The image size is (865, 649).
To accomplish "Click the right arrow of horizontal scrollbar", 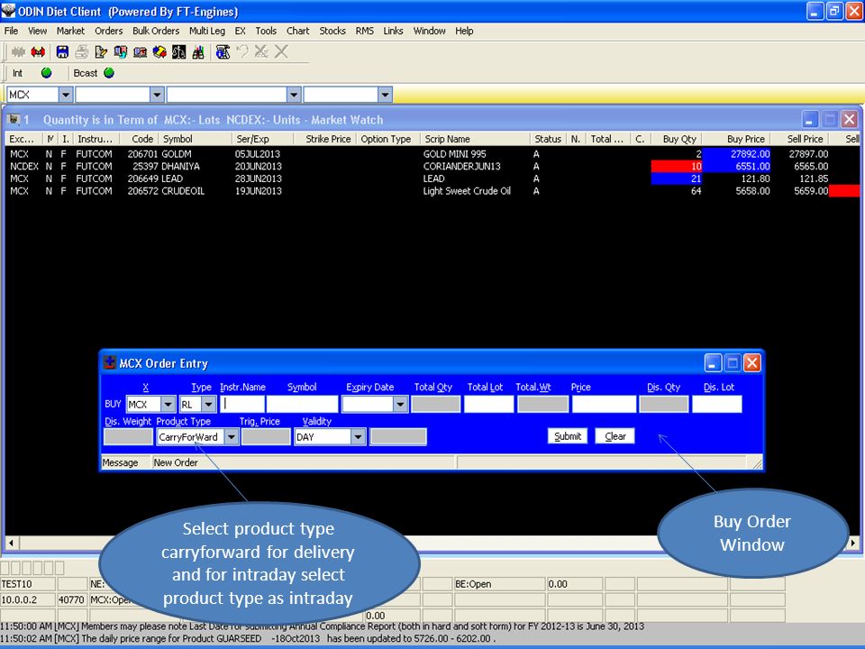I will click(x=853, y=543).
